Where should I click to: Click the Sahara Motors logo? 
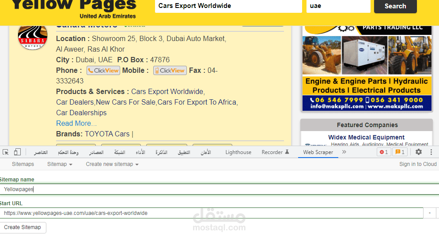click(33, 38)
